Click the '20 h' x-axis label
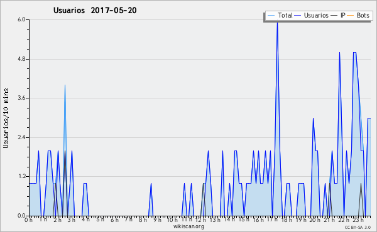Image resolution: width=377 pixels, height=232 pixels. click(x=315, y=219)
